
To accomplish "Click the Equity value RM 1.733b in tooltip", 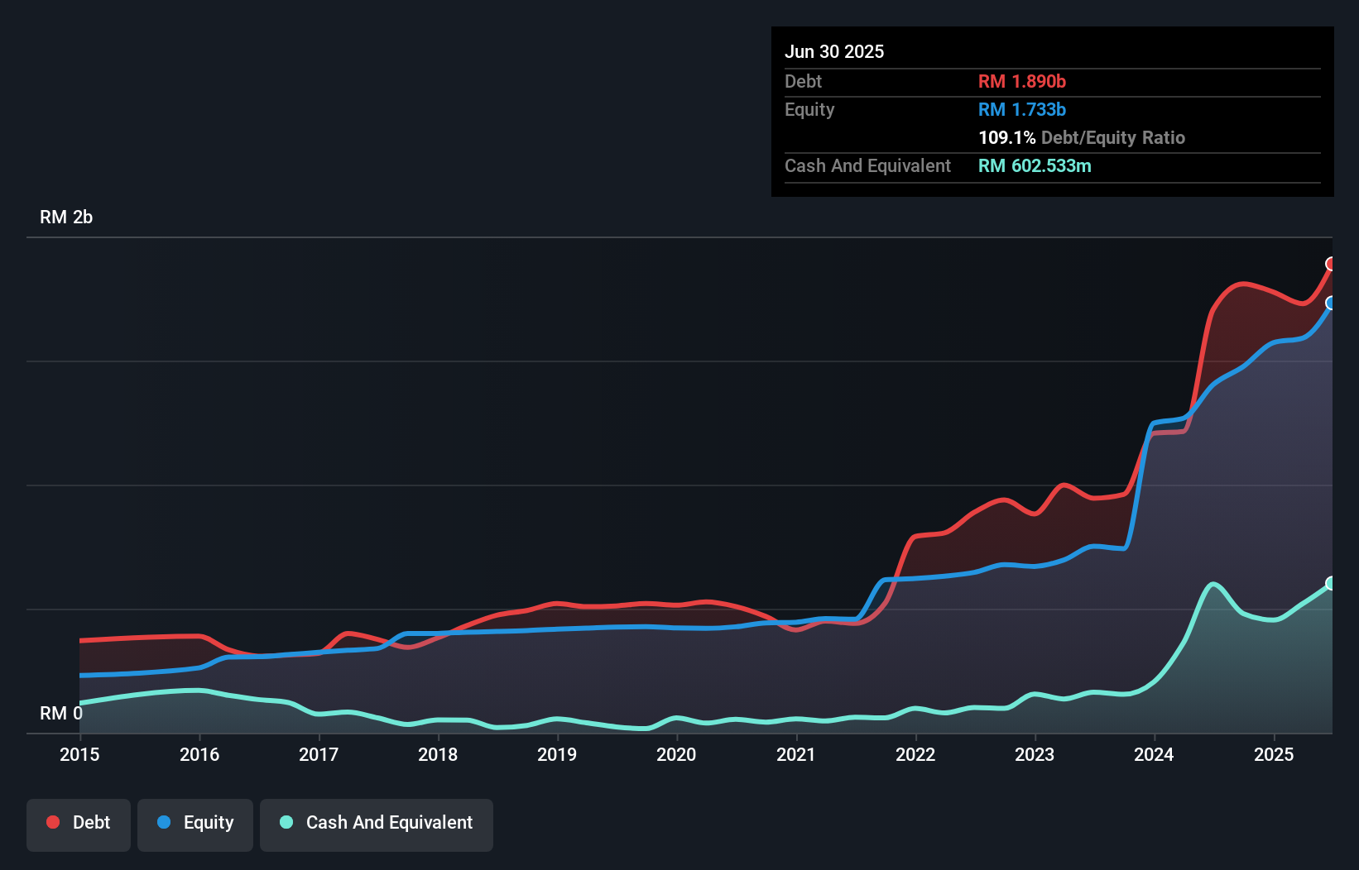I will [1021, 109].
